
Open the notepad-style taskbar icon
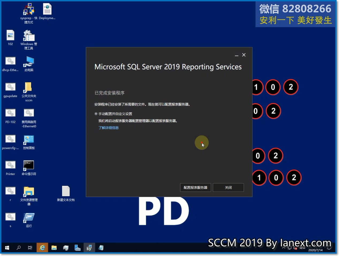tap(101, 248)
